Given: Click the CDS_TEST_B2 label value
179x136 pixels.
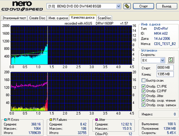Looking at the screenshot, I should pos(165,44).
